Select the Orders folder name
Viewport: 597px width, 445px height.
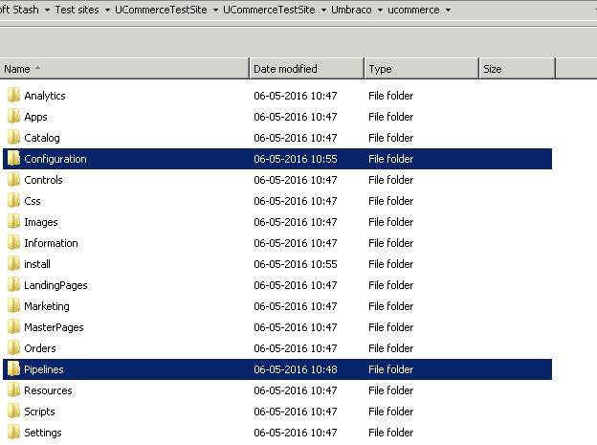pos(40,348)
